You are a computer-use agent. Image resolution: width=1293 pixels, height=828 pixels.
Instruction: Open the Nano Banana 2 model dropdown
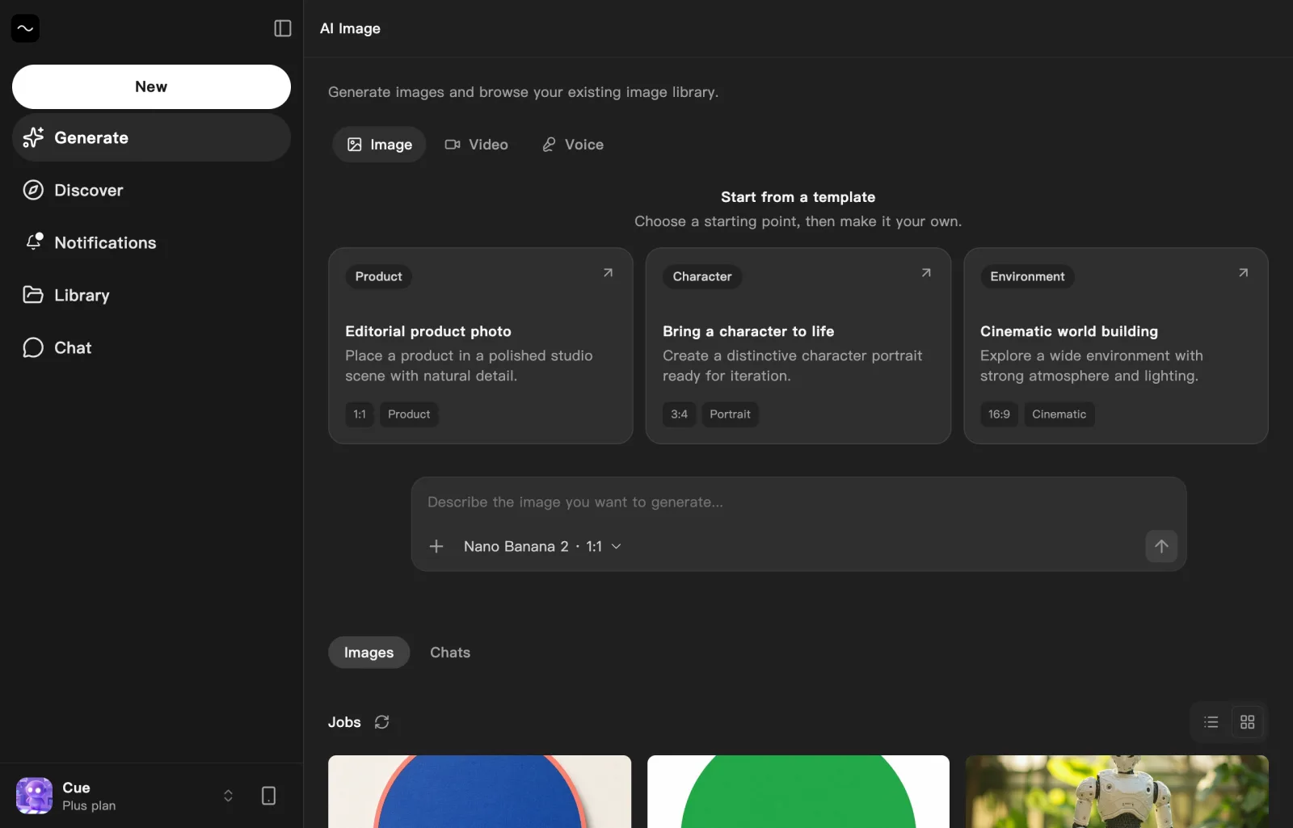(x=542, y=546)
